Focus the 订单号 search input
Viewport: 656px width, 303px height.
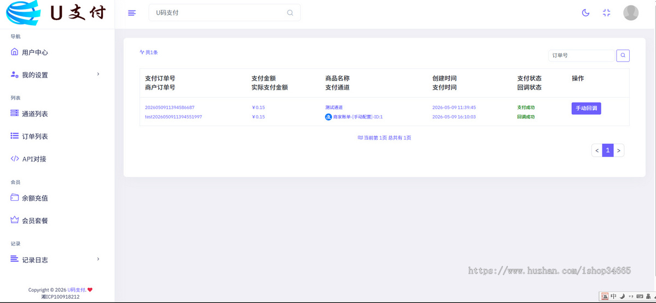[582, 55]
